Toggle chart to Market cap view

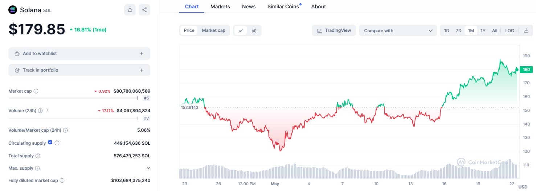213,30
